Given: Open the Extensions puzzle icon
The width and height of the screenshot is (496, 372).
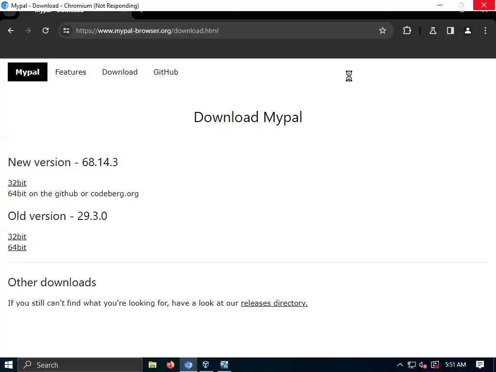Looking at the screenshot, I should click(407, 31).
